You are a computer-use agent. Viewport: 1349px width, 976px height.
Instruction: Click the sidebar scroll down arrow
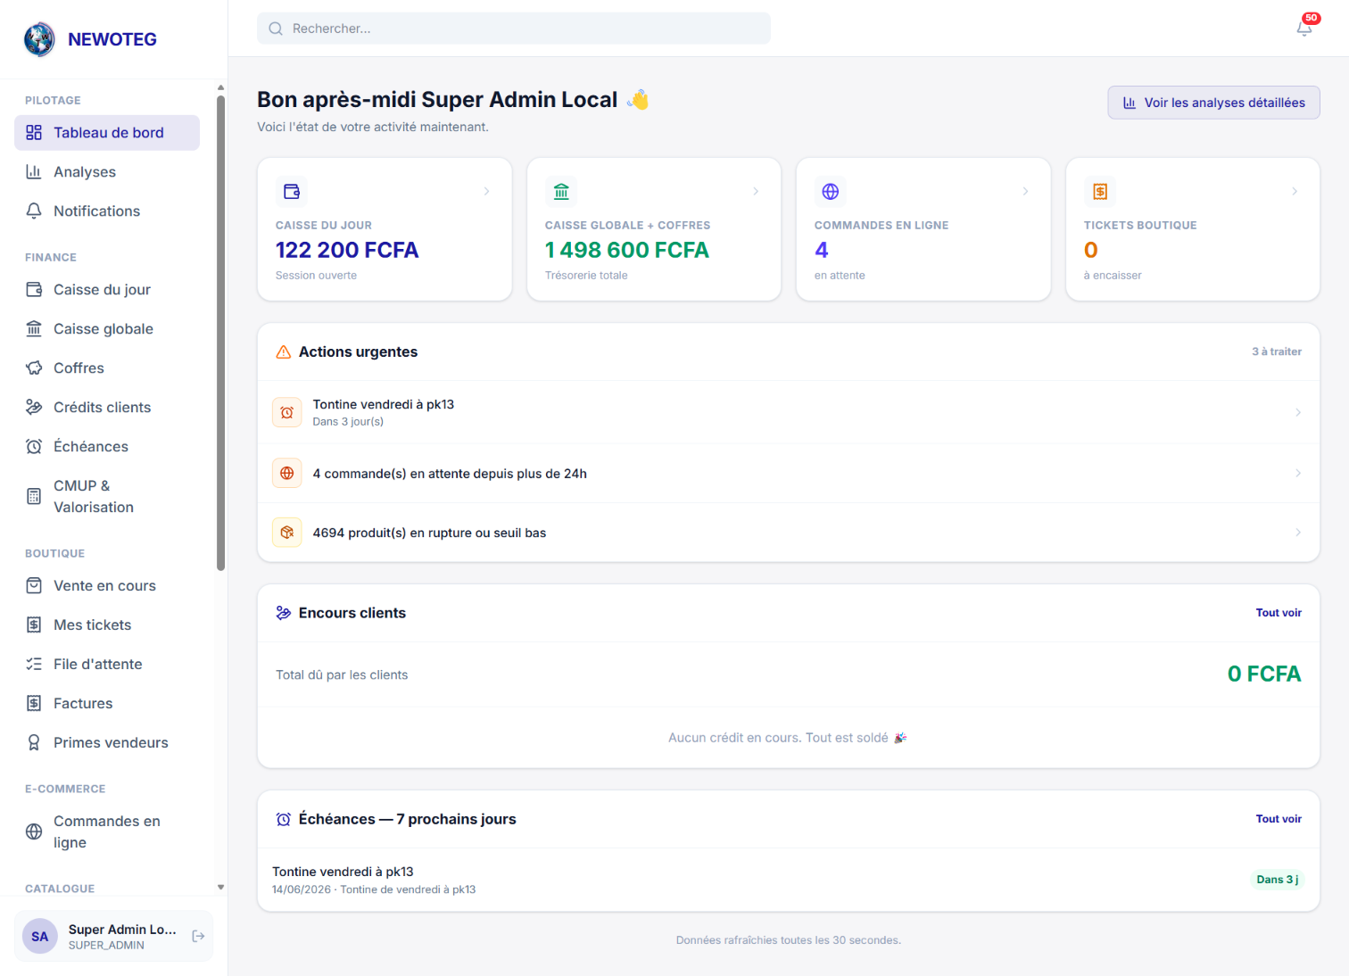(x=220, y=888)
